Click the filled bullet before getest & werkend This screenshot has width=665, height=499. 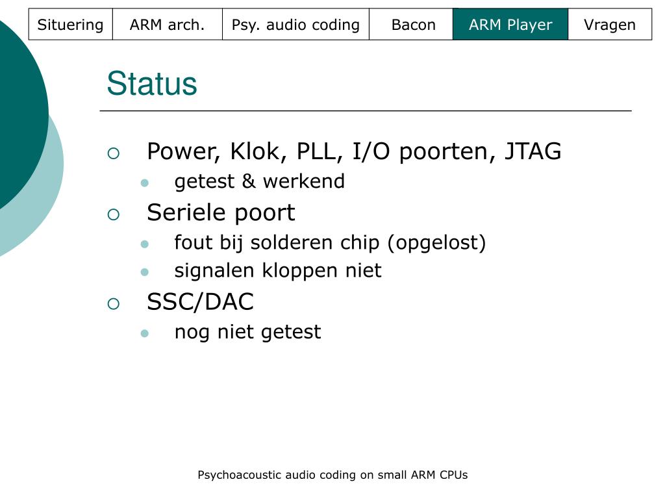click(x=145, y=183)
